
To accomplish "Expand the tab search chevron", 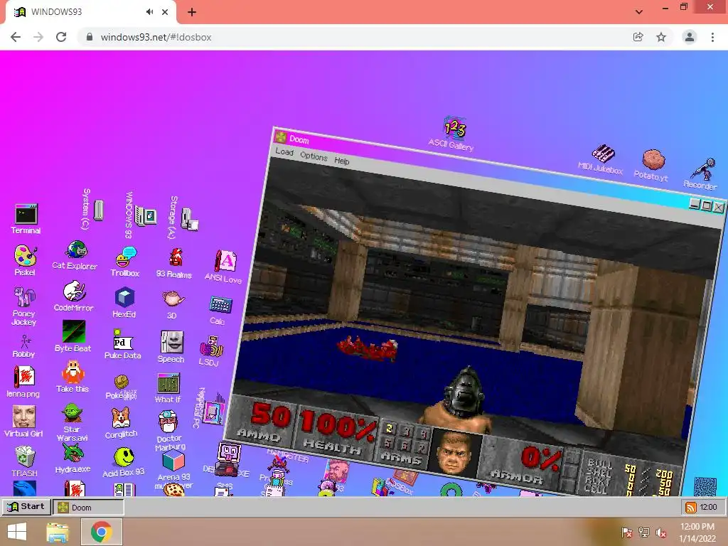I will [639, 12].
